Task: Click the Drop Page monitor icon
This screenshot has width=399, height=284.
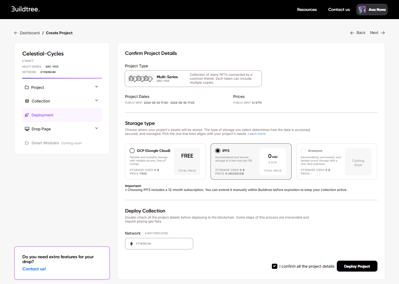Action: click(27, 129)
